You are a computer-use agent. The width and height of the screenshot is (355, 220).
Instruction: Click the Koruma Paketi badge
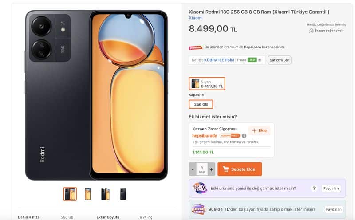pyautogui.click(x=229, y=136)
